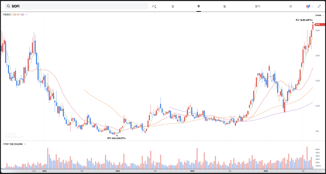This screenshot has height=174, width=326.
Task: Click the moving average period 60
Action: (x=18, y=15)
